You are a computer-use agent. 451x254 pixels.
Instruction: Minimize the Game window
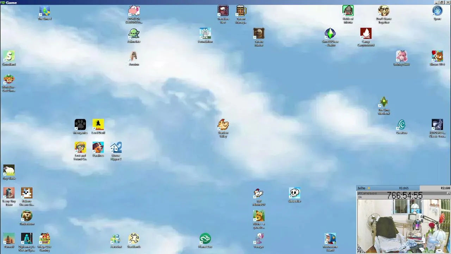point(436,2)
